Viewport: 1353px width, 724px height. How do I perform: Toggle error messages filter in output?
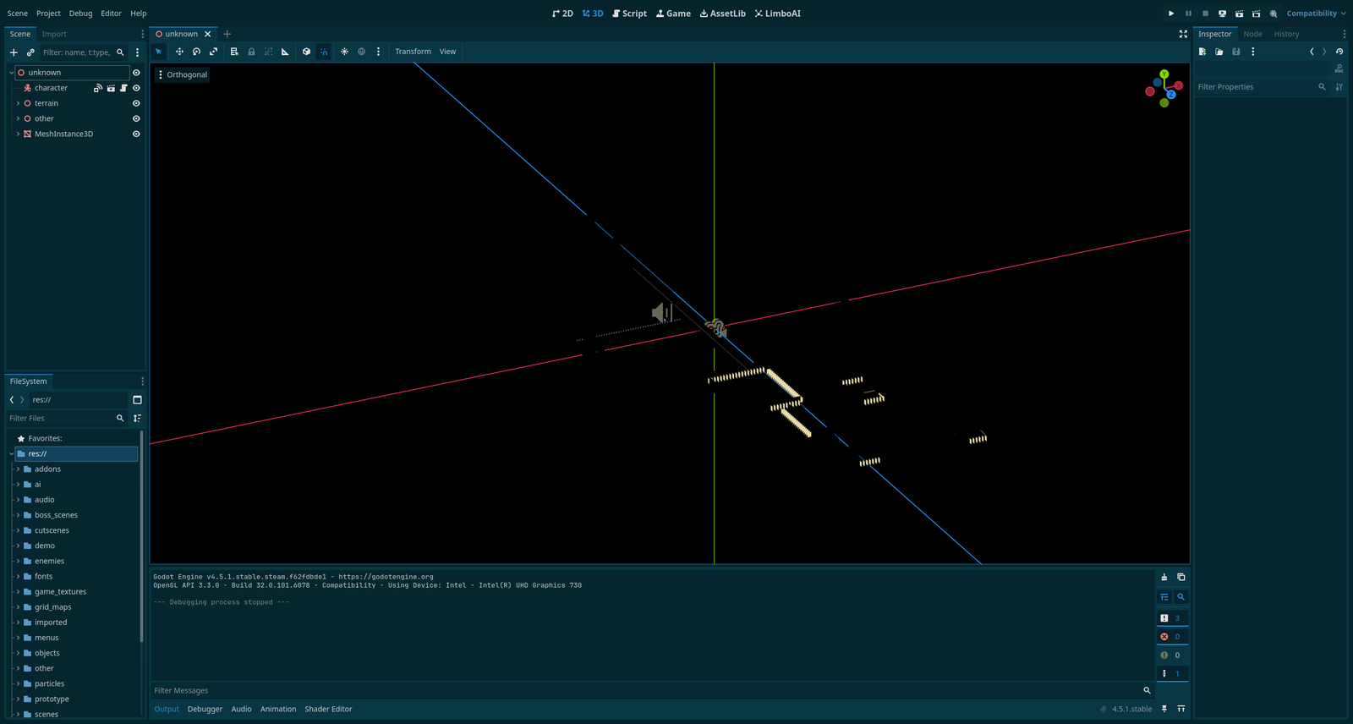point(1172,637)
